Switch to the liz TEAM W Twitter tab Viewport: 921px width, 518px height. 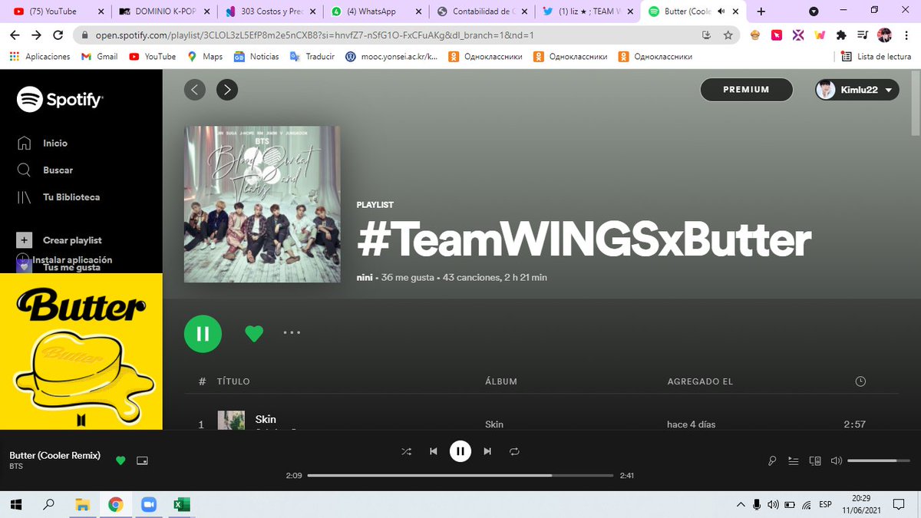pos(589,12)
